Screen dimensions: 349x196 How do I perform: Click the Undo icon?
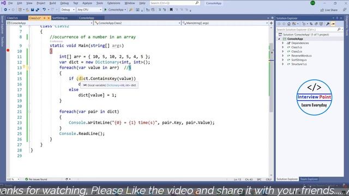coord(44,10)
